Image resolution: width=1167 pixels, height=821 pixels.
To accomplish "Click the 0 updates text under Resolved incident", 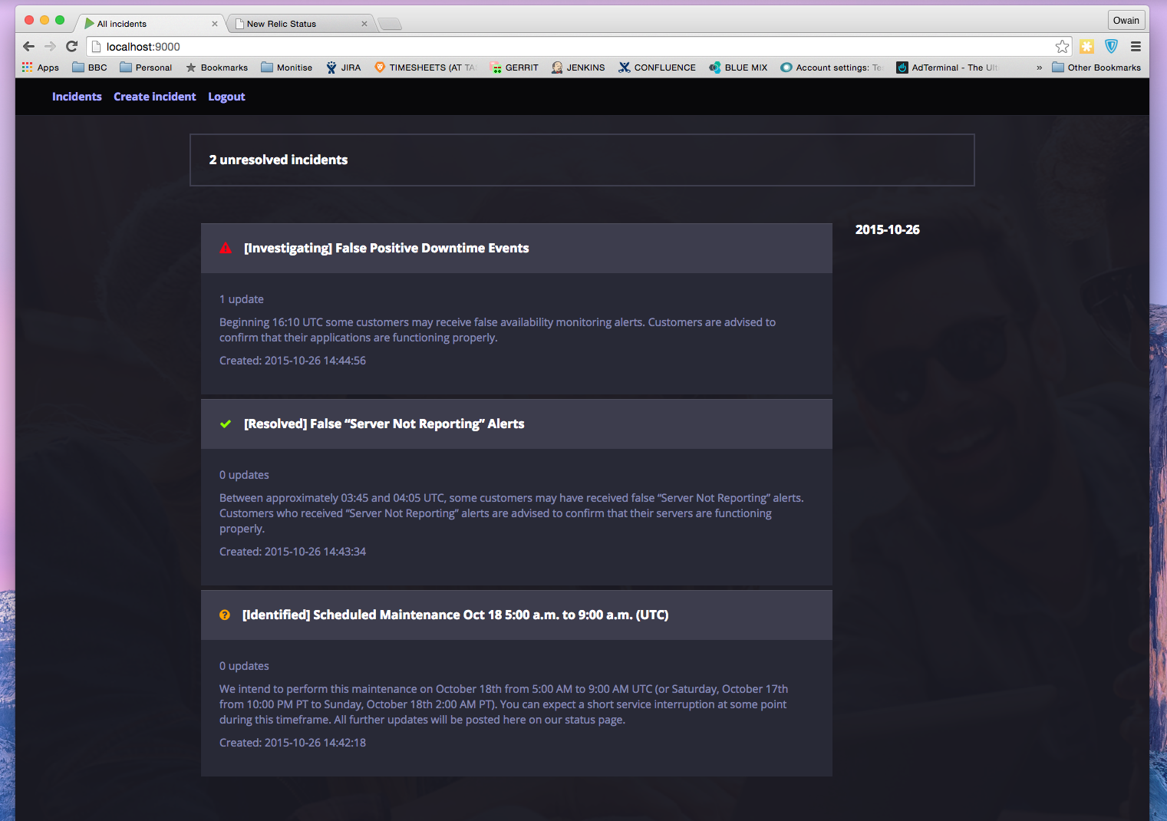I will click(244, 475).
